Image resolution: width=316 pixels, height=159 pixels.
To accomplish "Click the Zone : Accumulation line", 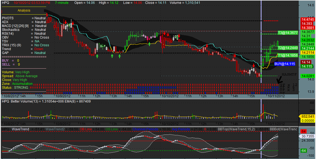I will [17, 84].
